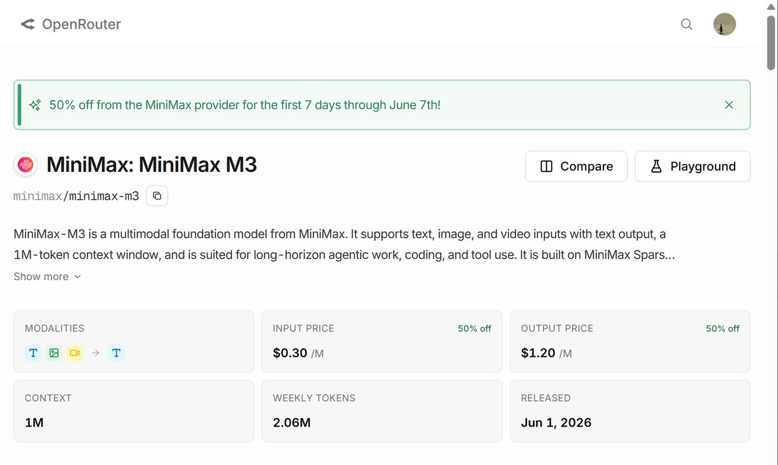
Task: Click the MiniMax provider logo icon
Action: pyautogui.click(x=26, y=165)
